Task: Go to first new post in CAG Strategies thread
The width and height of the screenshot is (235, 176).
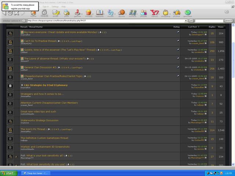Action: click(x=22, y=85)
